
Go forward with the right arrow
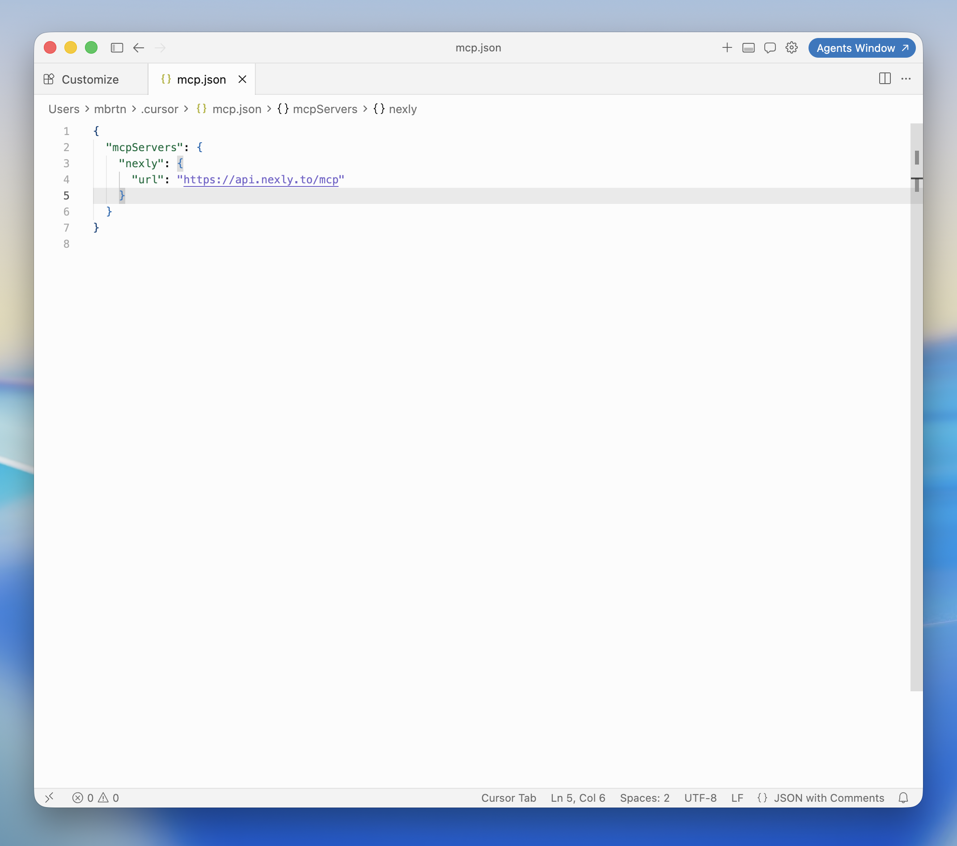click(x=160, y=48)
